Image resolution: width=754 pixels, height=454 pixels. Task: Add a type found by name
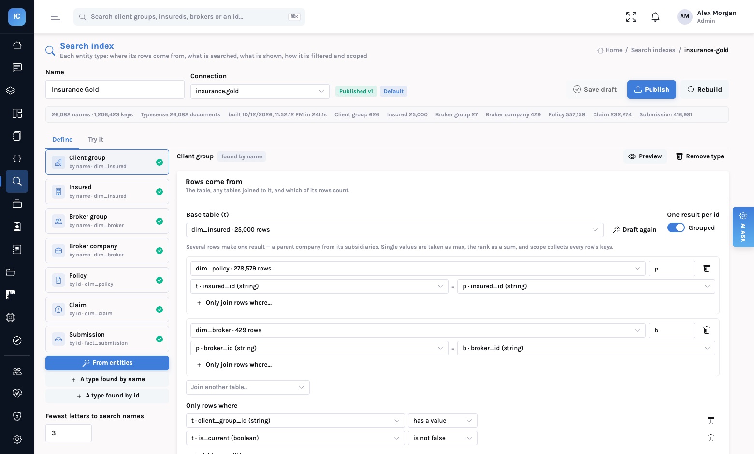107,380
